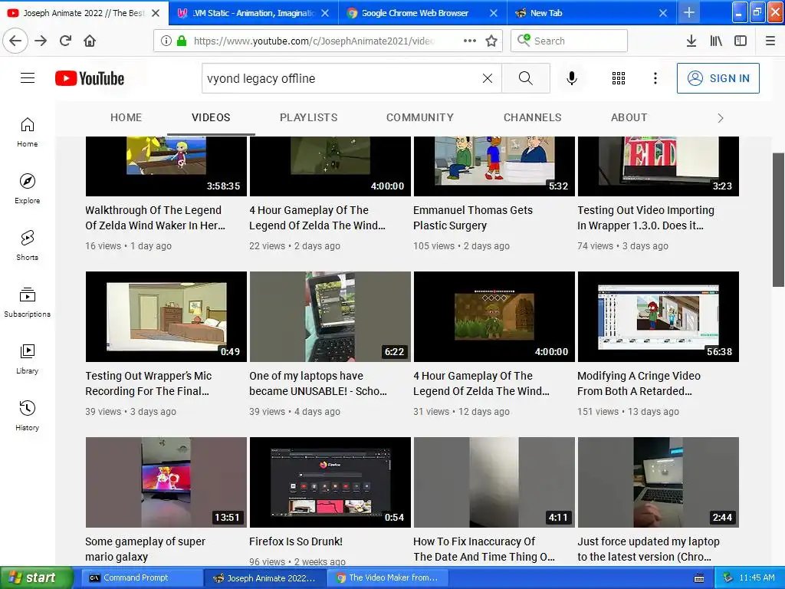Open History in the YouTube sidebar
This screenshot has height=589, width=785.
point(28,416)
